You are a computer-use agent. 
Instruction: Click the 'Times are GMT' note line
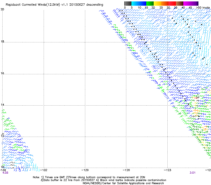click(89, 177)
